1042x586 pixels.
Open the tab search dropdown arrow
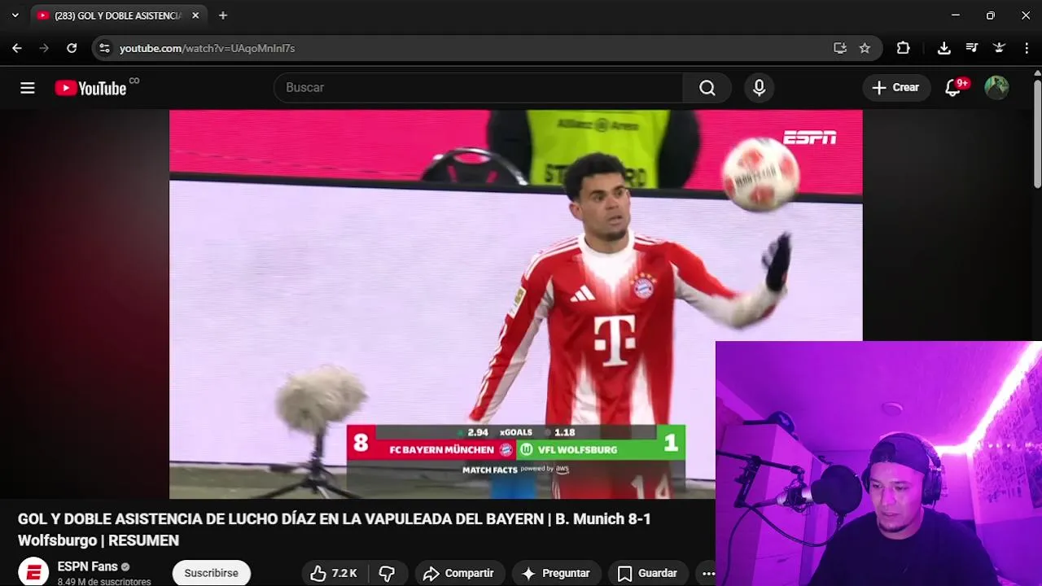pos(15,15)
